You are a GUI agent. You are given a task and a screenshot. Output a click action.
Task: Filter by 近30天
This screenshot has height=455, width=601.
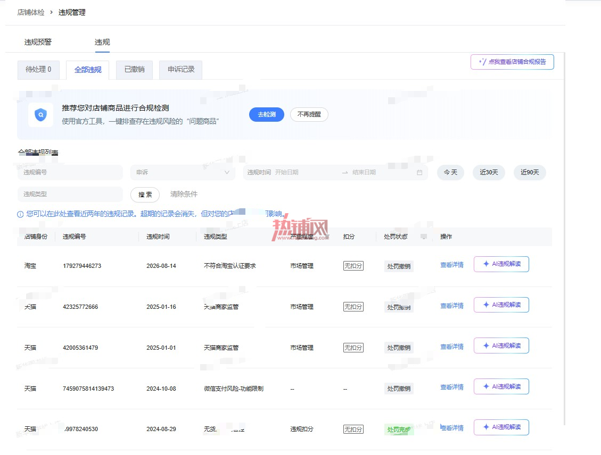(489, 173)
